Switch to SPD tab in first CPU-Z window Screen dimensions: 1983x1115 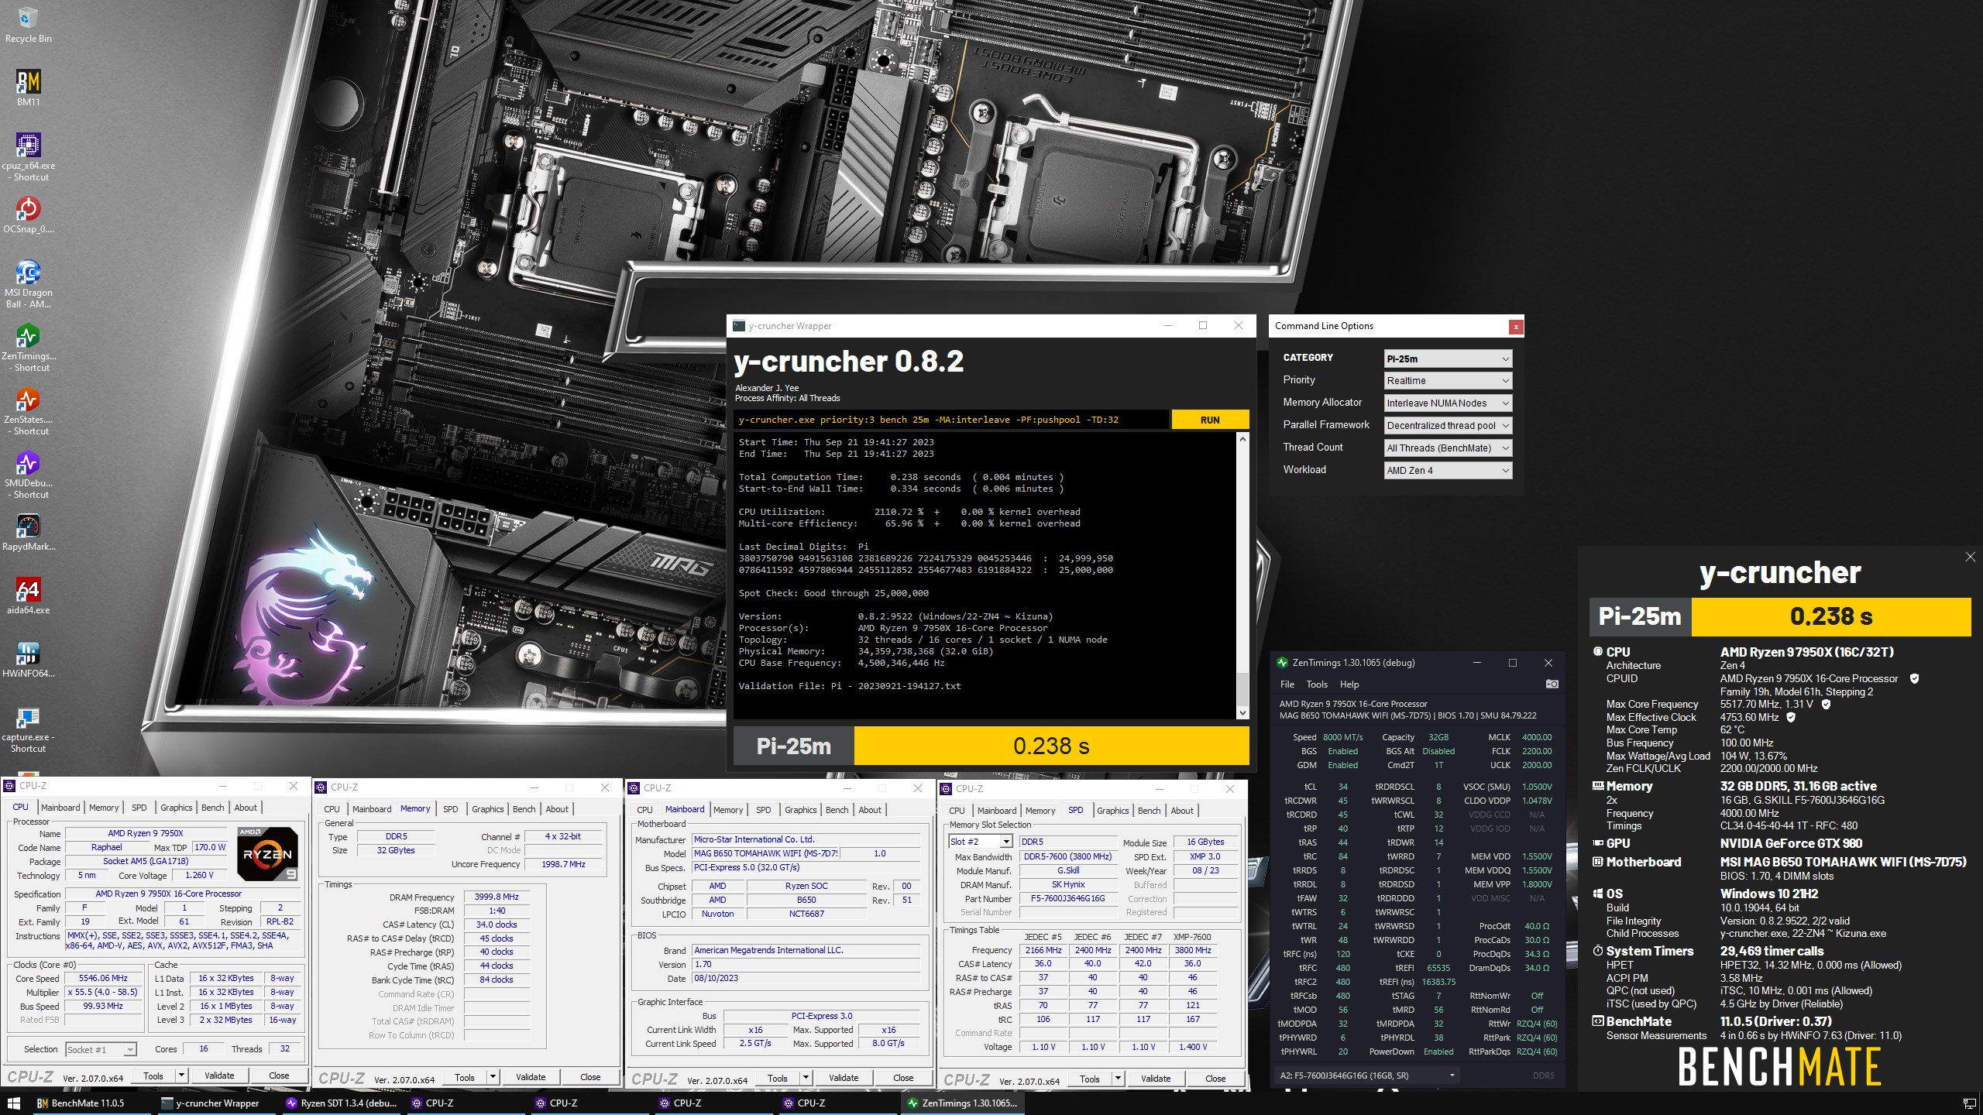(139, 808)
